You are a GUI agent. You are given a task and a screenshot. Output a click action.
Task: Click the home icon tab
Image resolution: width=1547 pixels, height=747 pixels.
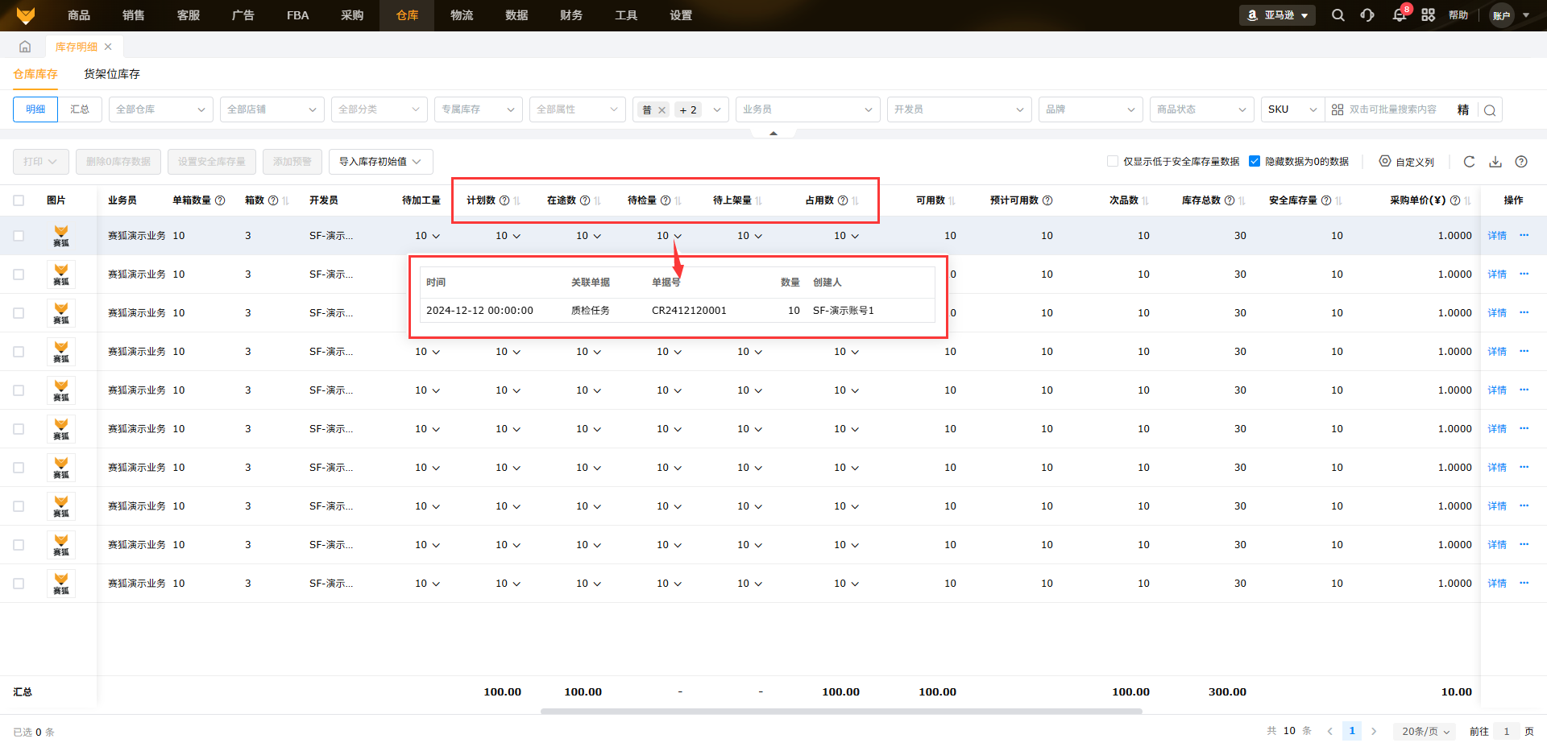click(25, 47)
